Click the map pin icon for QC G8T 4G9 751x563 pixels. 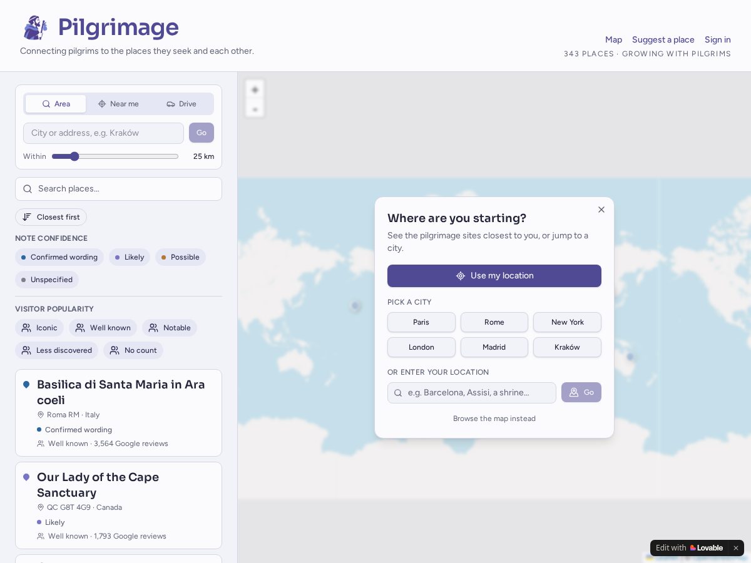click(41, 507)
